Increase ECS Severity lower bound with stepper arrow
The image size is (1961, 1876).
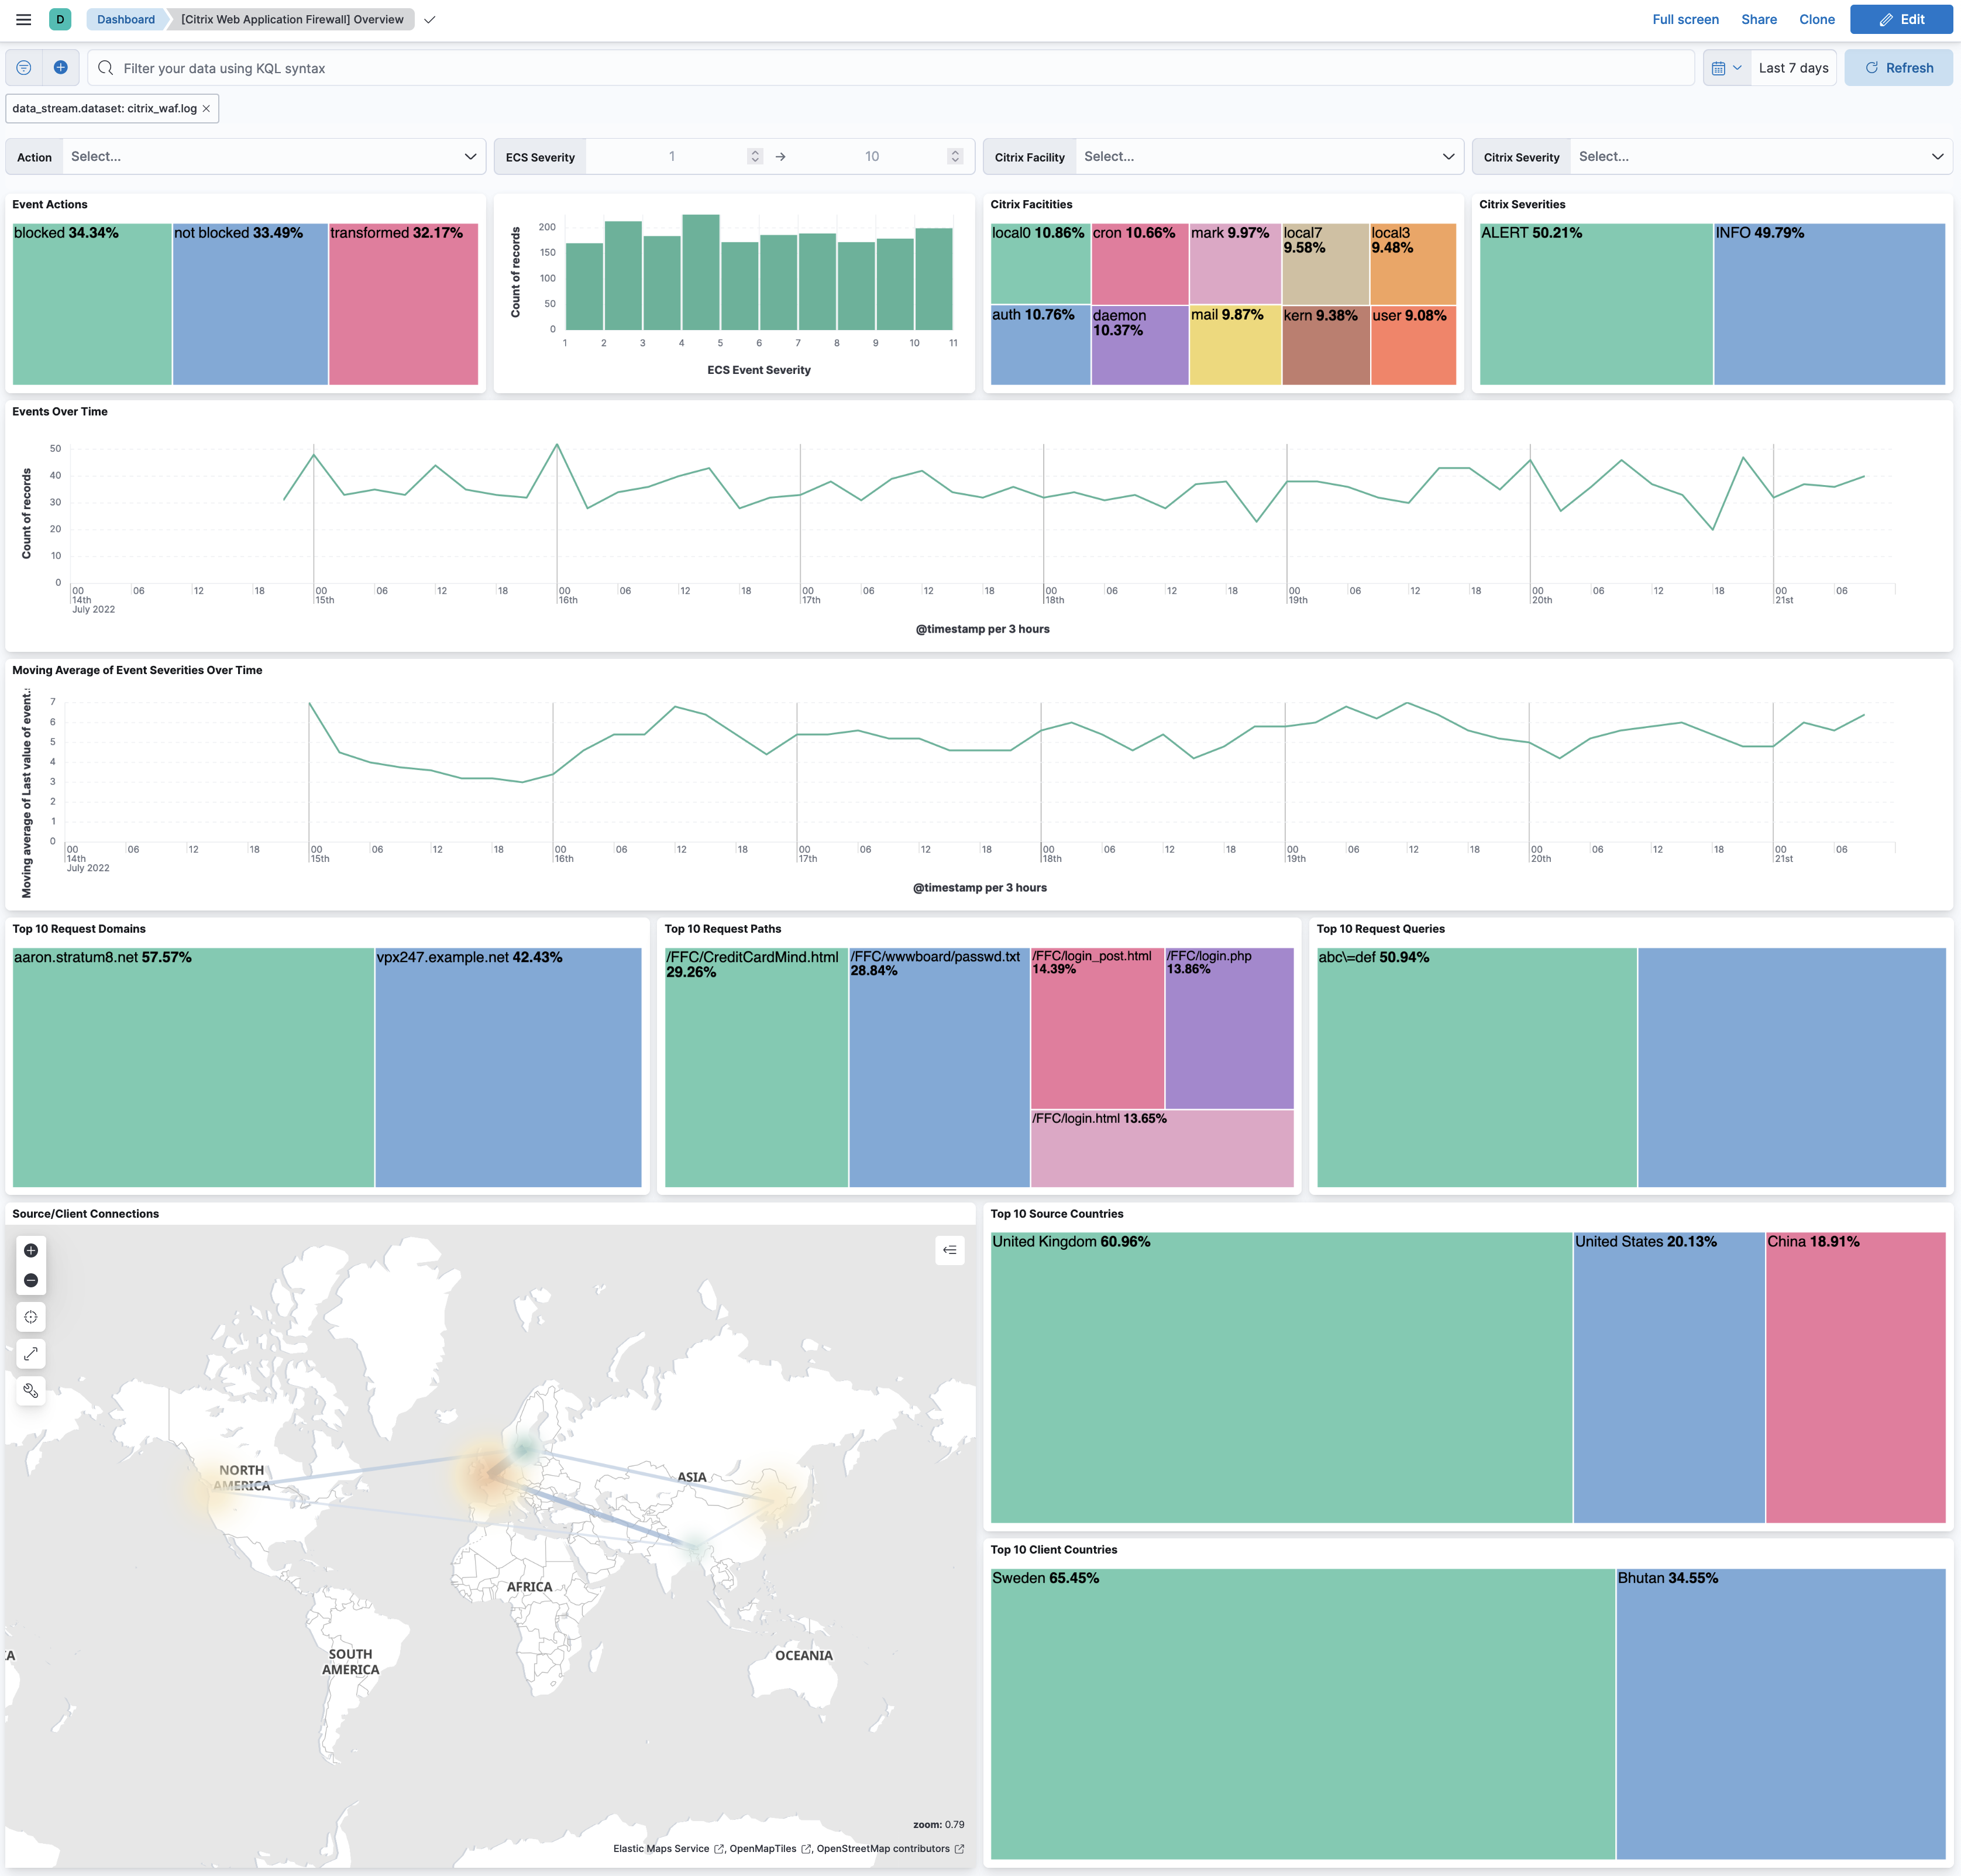click(755, 150)
